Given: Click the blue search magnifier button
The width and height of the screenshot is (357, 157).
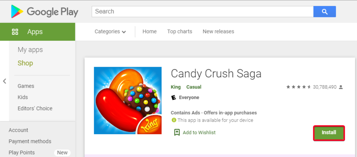Looking at the screenshot, I should coord(324,11).
